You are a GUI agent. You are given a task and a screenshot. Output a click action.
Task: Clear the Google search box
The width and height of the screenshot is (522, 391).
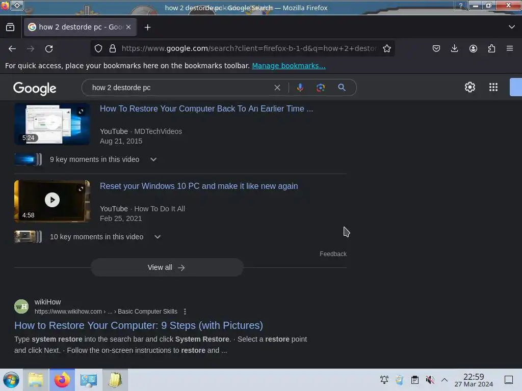click(277, 88)
